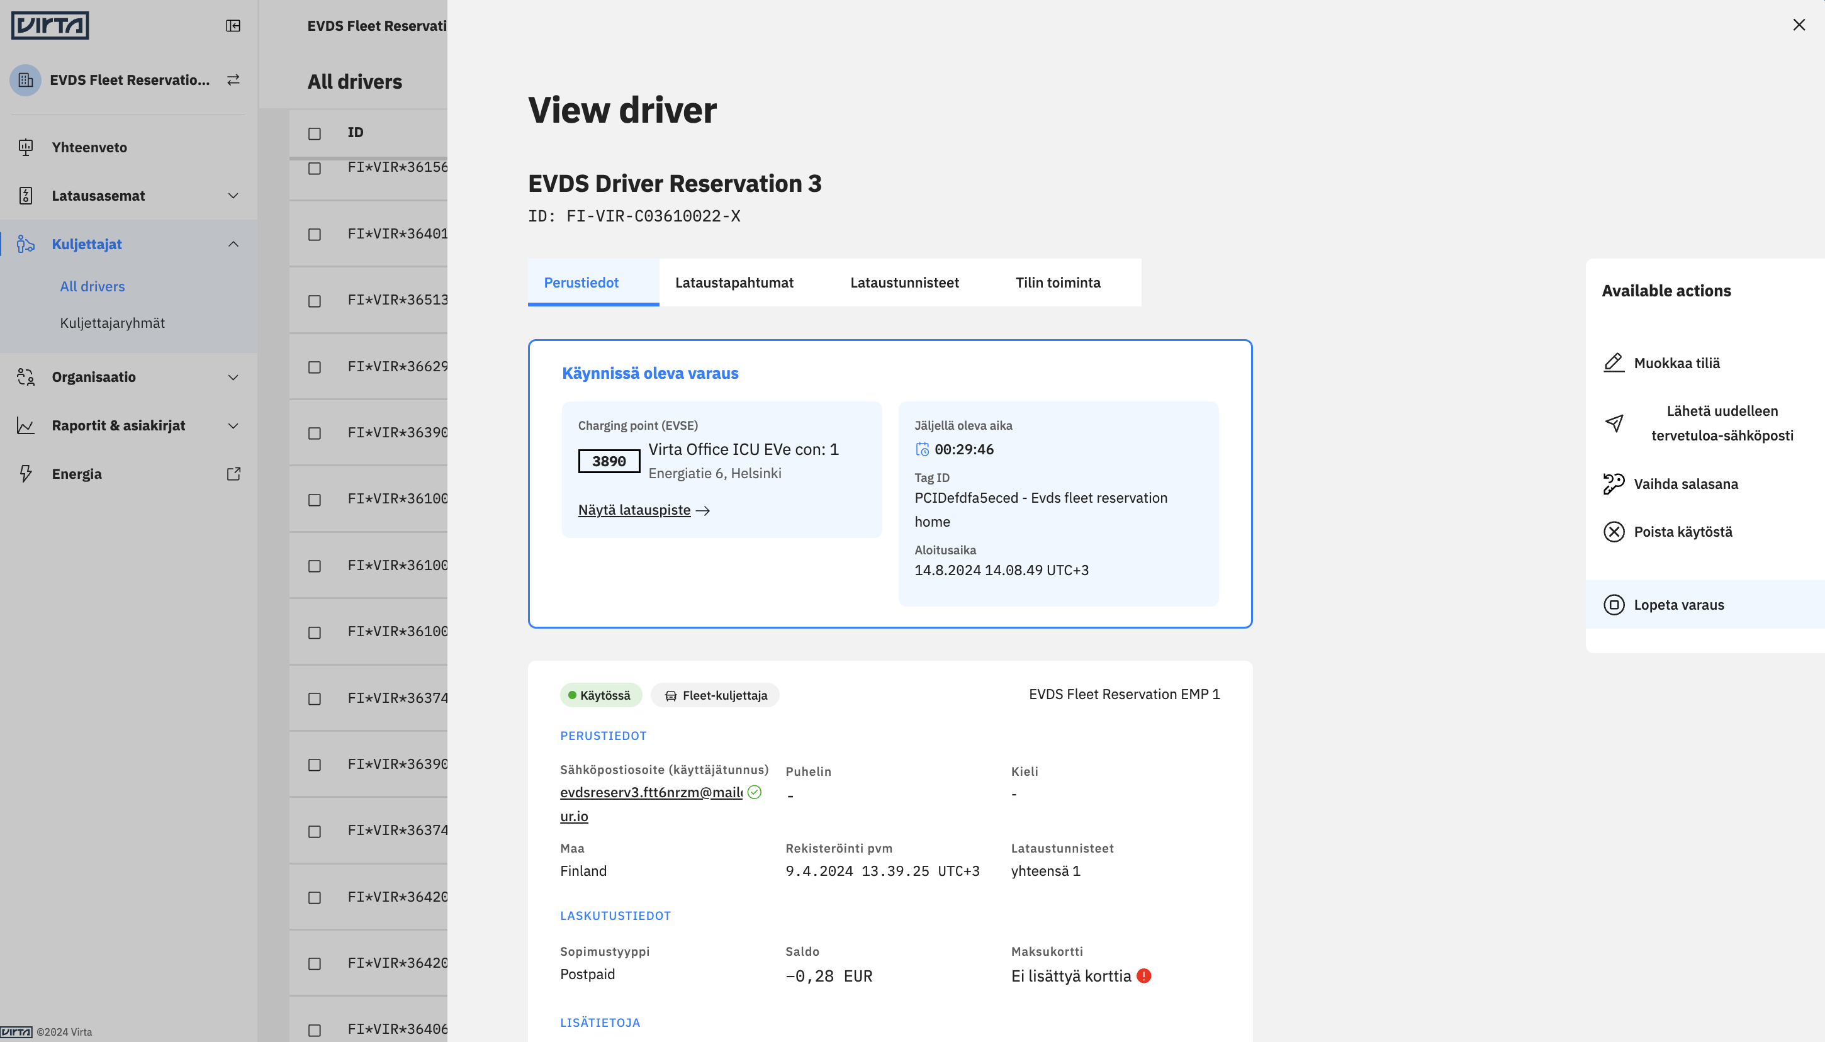
Task: Open All drivers in the sidebar
Action: [93, 286]
